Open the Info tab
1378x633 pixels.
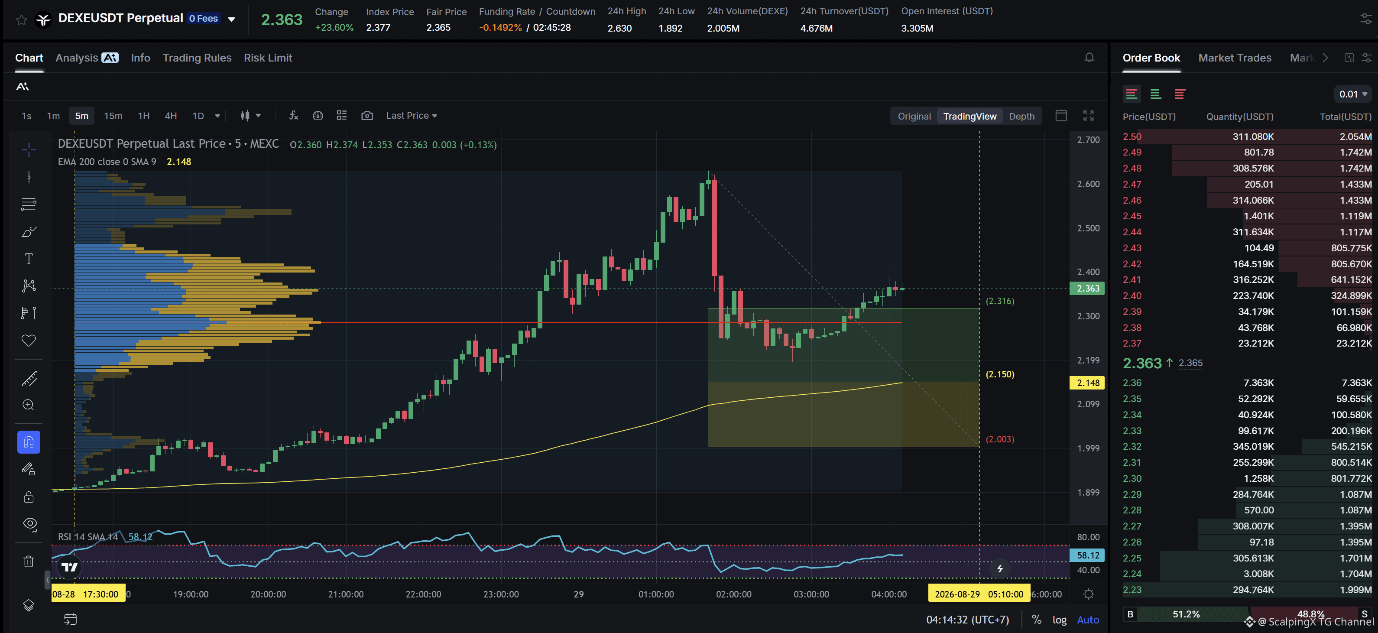(141, 58)
